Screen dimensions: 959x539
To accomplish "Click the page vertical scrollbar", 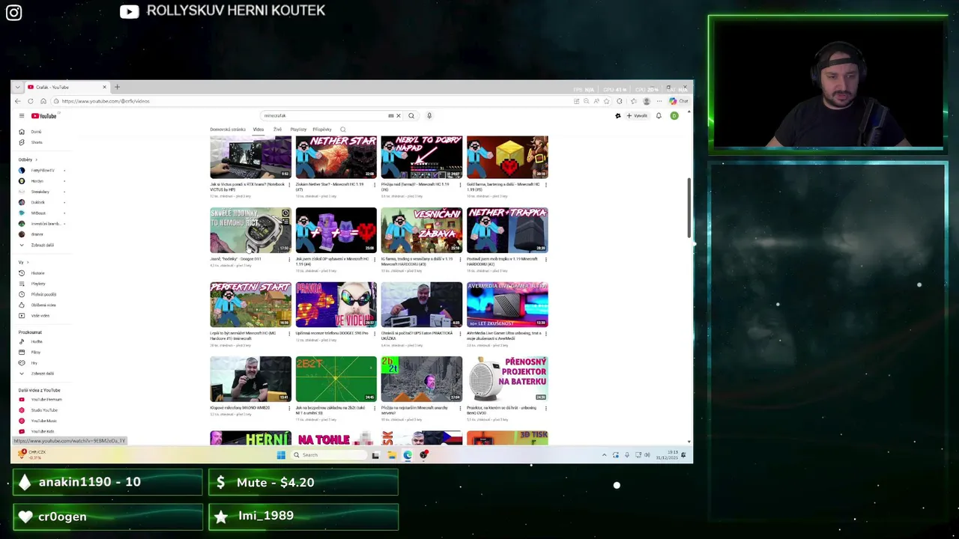I will 689,208.
